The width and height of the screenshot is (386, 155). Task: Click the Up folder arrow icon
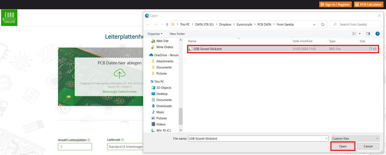[167, 25]
